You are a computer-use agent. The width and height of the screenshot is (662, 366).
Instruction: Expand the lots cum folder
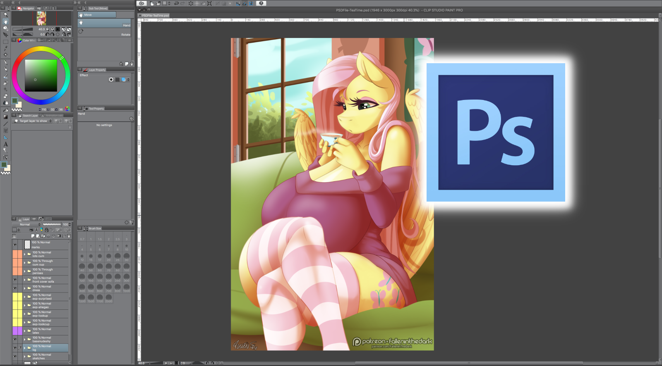24,254
